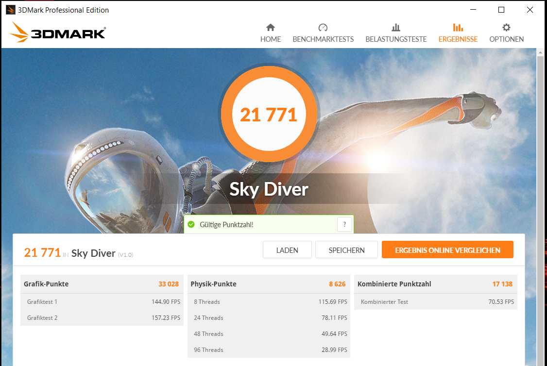Click the Sky Diver title banner

(x=269, y=189)
